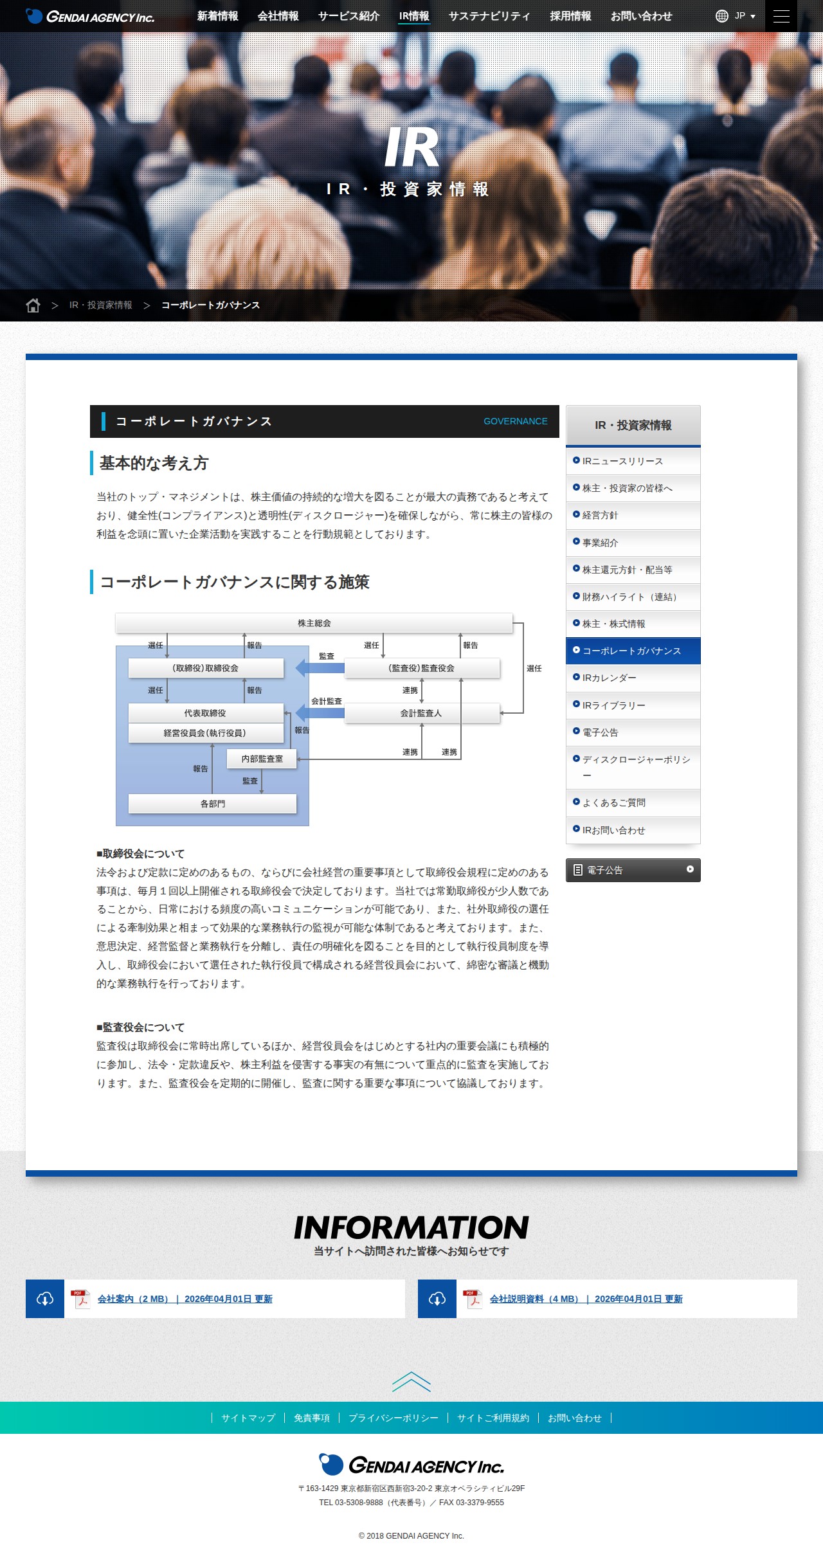Open サイトご利用規約 footer link
This screenshot has width=823, height=1556.
click(x=493, y=1418)
